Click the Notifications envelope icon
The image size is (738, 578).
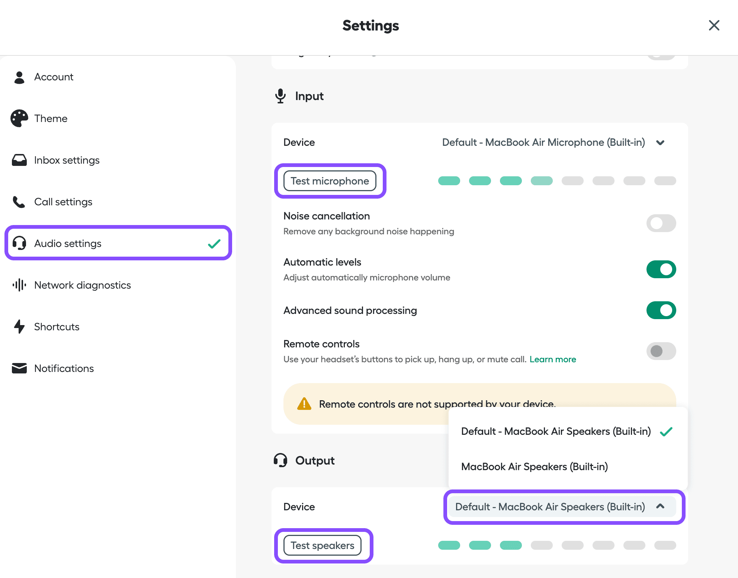(19, 368)
